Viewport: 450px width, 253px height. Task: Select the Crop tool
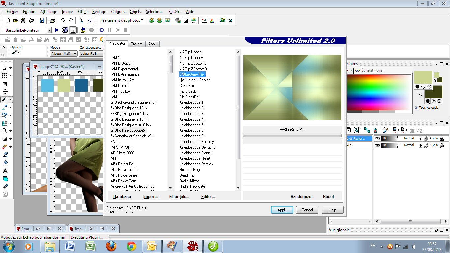coord(5,84)
